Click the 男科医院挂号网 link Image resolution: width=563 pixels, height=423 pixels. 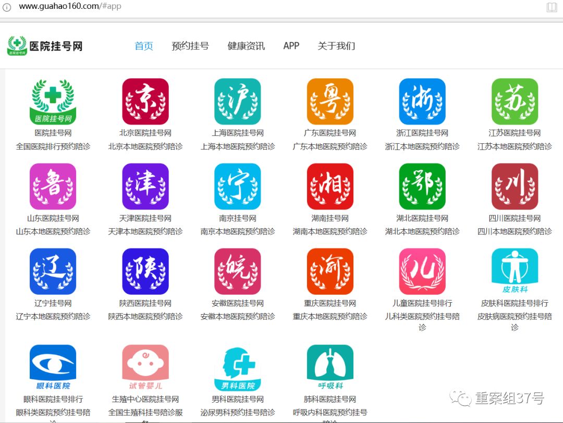(x=238, y=399)
